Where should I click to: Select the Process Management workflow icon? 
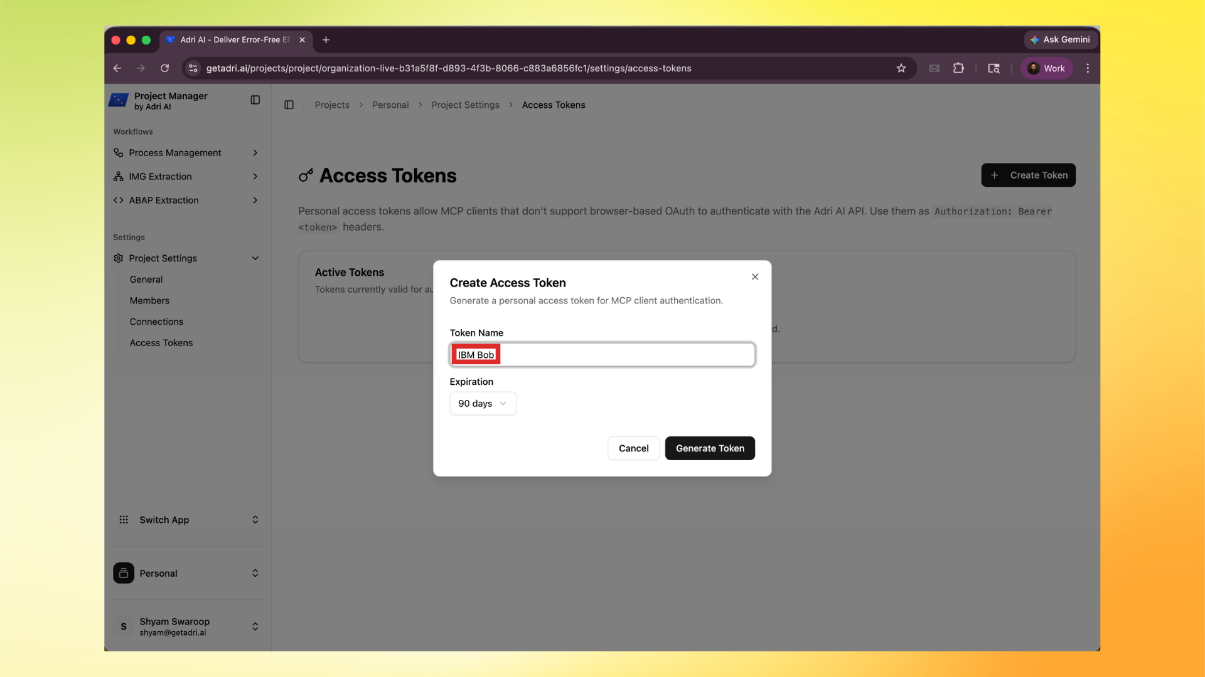[x=119, y=152]
